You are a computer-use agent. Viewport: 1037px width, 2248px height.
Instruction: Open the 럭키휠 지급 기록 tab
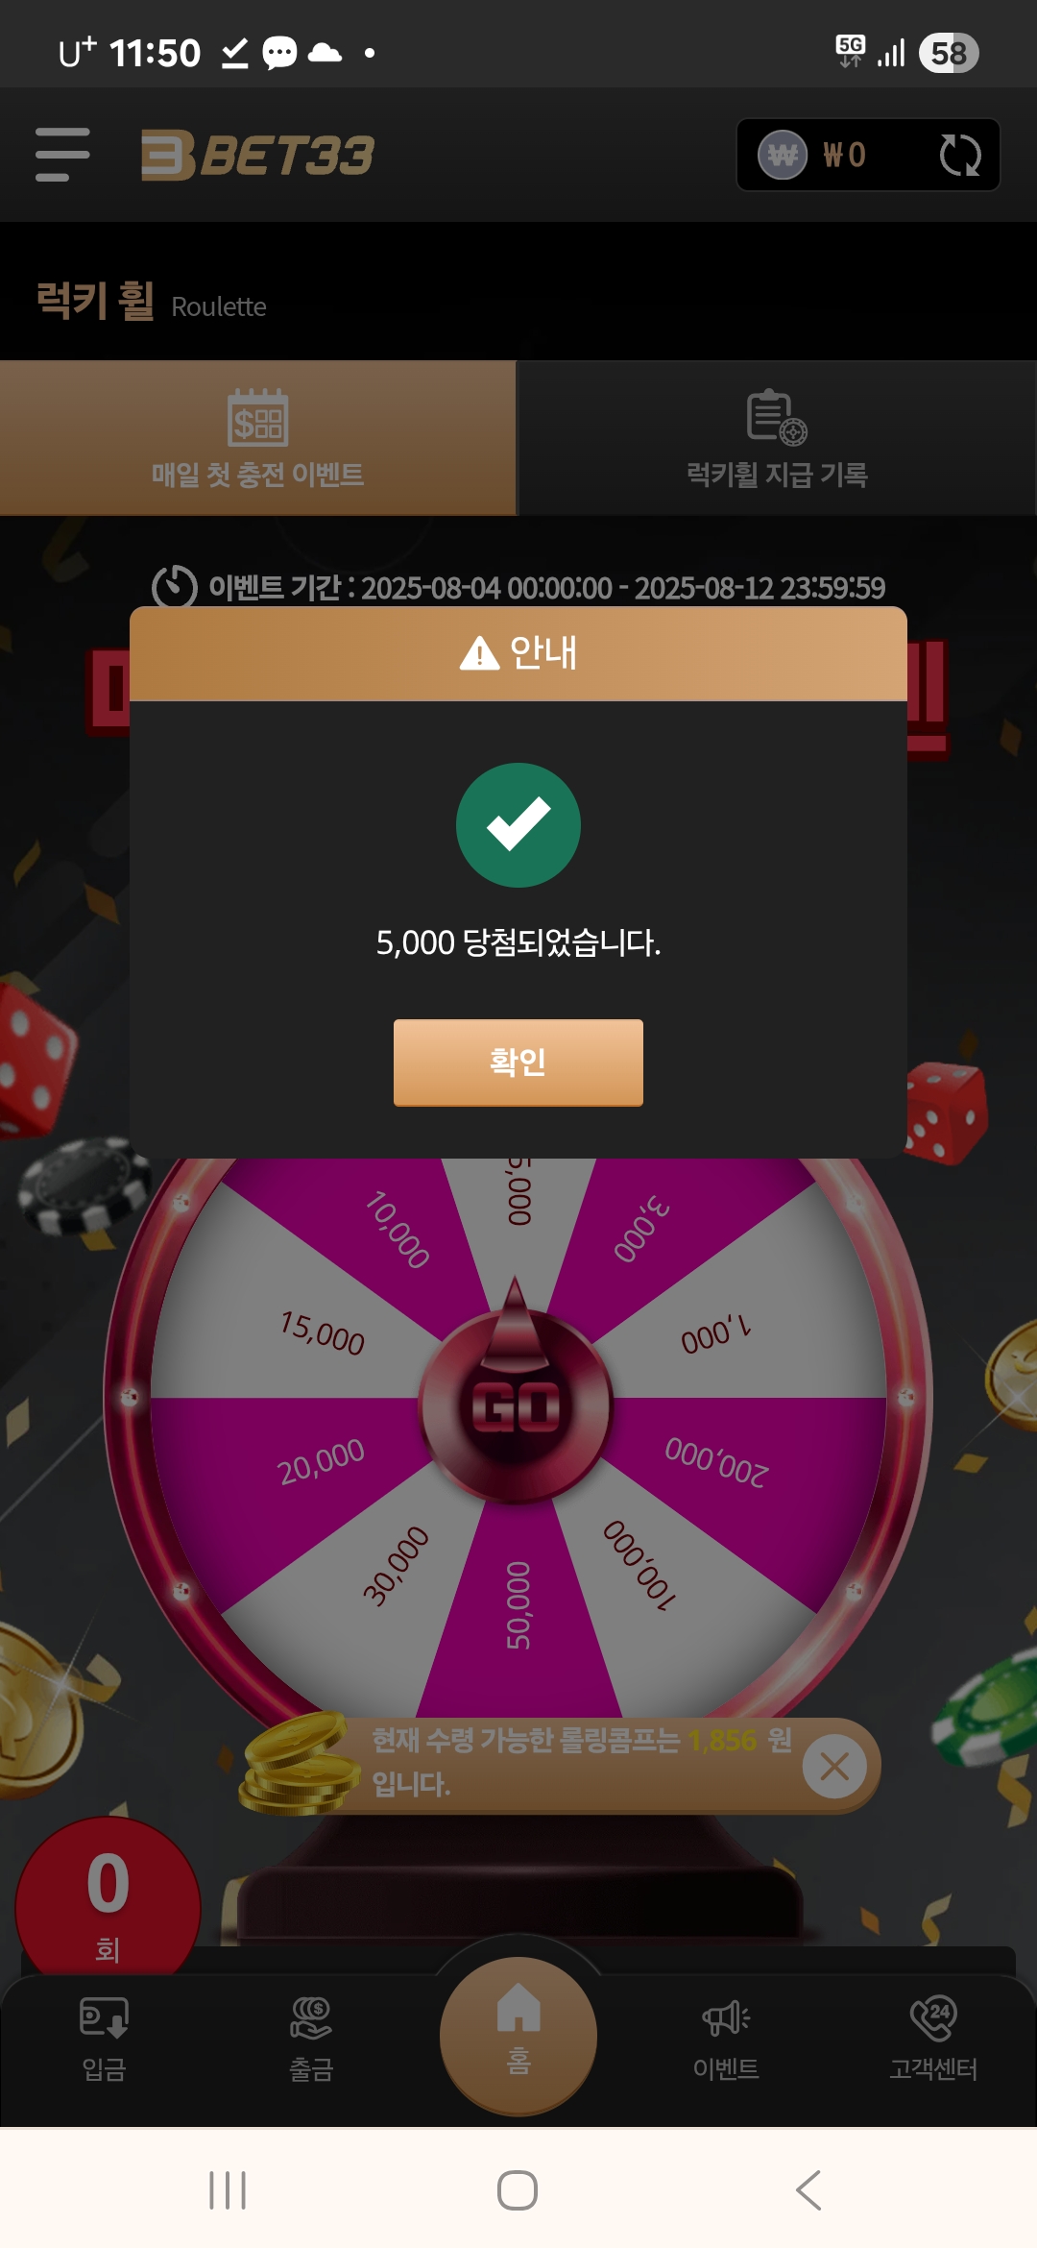click(x=778, y=438)
